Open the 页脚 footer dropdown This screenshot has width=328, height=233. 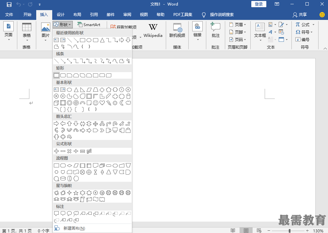click(x=238, y=32)
